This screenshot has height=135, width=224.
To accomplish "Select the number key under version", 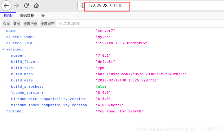I will pyautogui.click(x=19, y=56).
